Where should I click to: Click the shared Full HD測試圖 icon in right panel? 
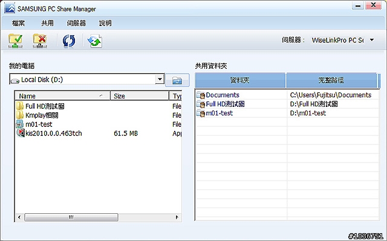click(201, 104)
